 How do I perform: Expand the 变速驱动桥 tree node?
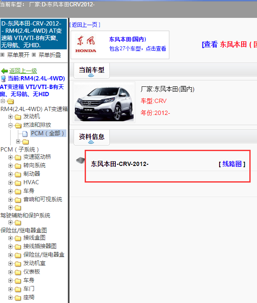tap(11, 157)
